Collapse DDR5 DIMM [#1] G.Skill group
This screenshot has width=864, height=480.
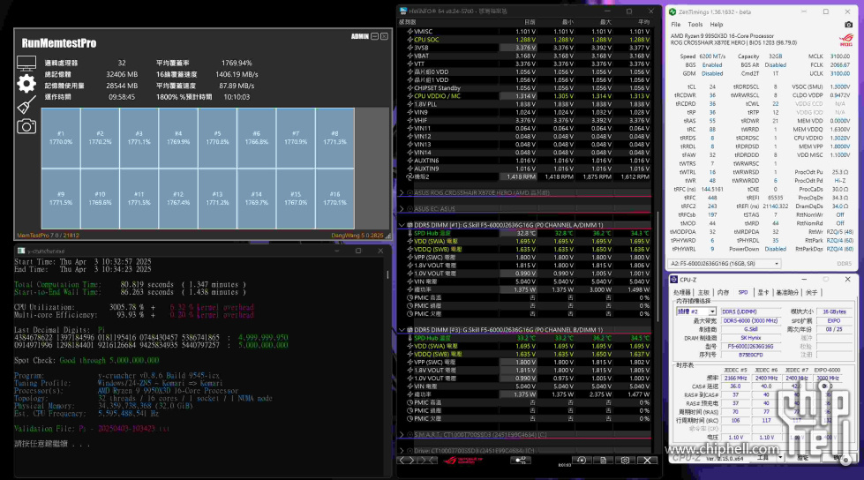pos(402,225)
